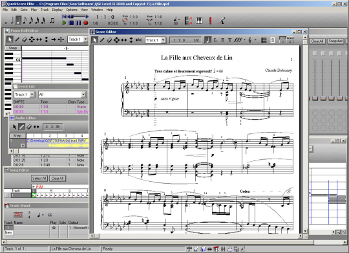Click the red exclamation panic icon
Image resolution: width=349 pixels, height=253 pixels.
[210, 21]
